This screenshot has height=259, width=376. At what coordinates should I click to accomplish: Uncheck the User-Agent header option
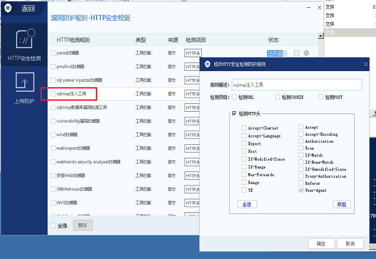pyautogui.click(x=301, y=190)
